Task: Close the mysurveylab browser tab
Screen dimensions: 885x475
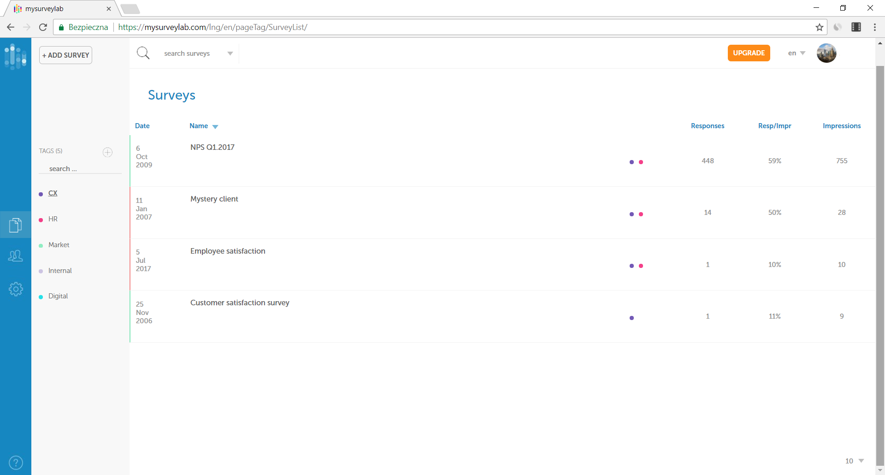Action: coord(109,9)
